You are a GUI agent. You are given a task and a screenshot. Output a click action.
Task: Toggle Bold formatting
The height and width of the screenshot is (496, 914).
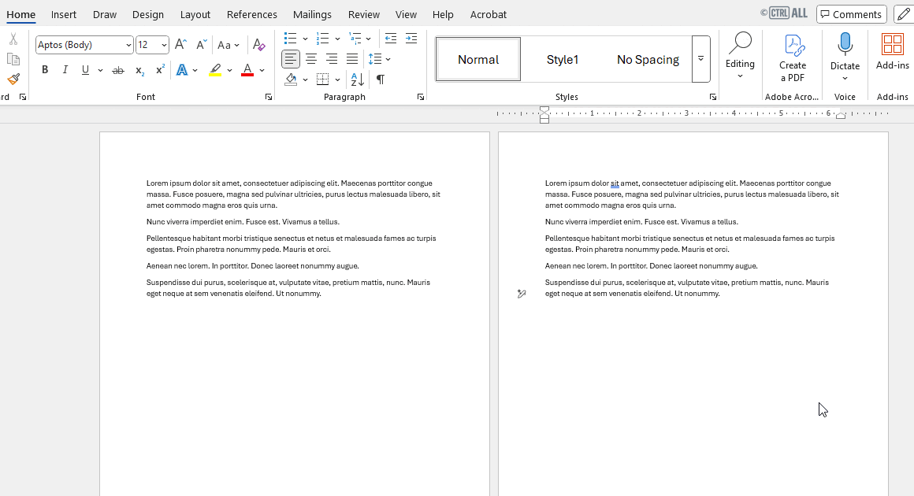[x=45, y=70]
